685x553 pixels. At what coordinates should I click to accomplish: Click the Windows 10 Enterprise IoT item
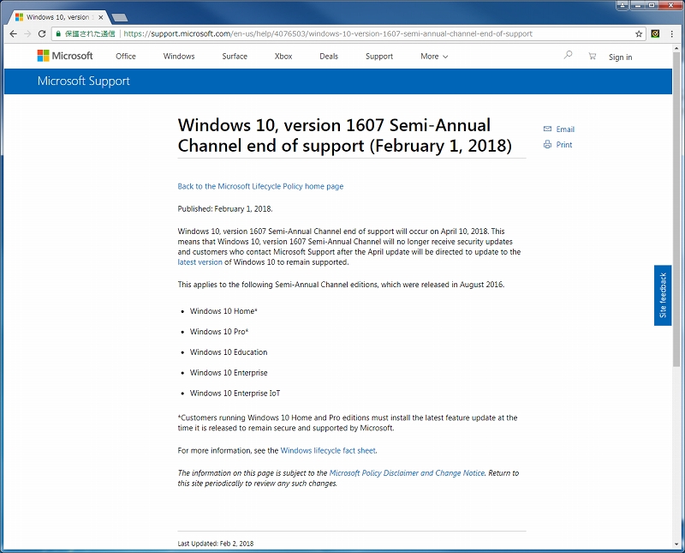(235, 394)
